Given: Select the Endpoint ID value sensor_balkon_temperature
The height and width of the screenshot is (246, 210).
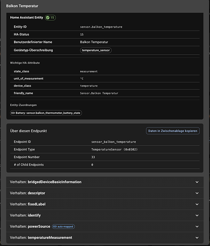Looking at the screenshot, I should point(114,142).
